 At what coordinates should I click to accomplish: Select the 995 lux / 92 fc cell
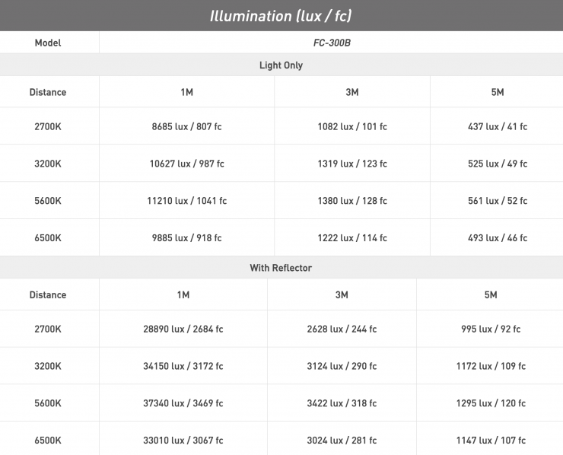point(491,329)
